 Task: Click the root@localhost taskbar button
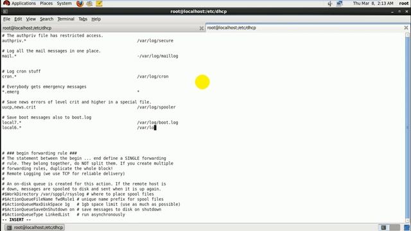[x=35, y=227]
